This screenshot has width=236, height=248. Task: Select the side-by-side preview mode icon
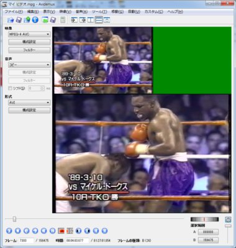point(91,20)
